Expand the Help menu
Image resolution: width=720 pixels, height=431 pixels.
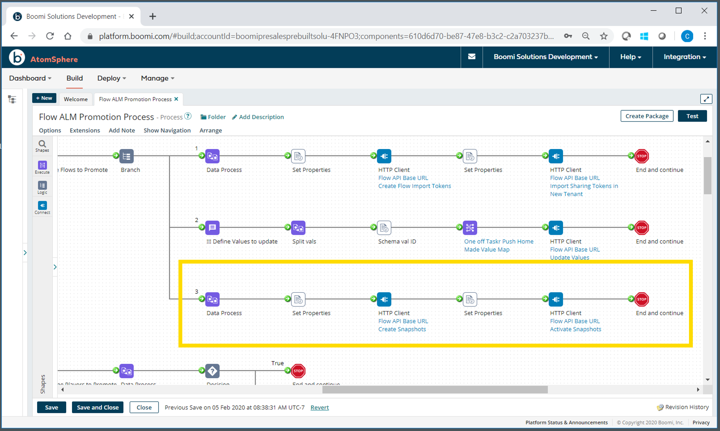click(x=630, y=57)
